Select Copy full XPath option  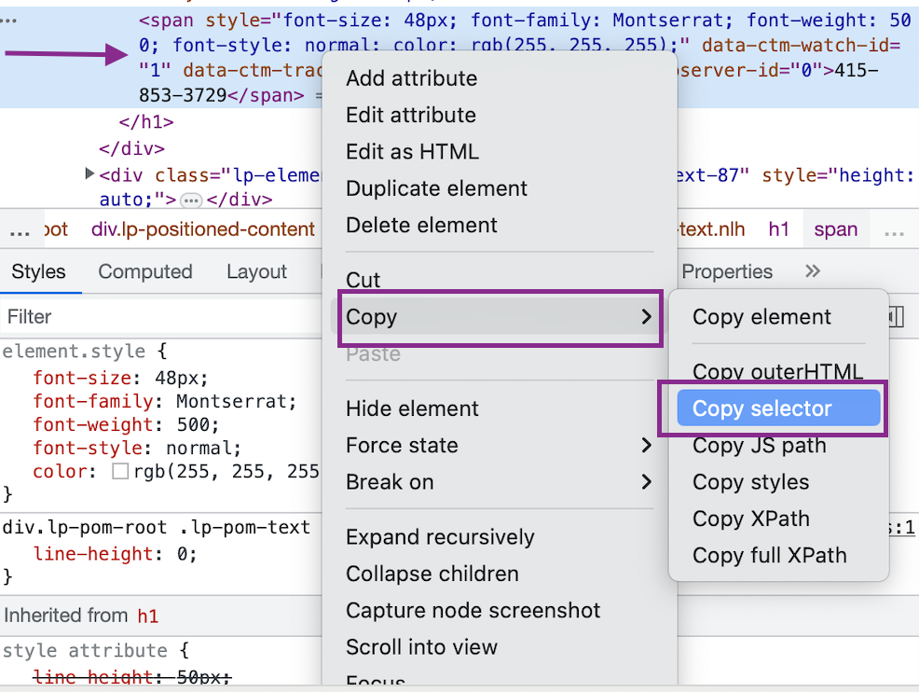coord(770,555)
